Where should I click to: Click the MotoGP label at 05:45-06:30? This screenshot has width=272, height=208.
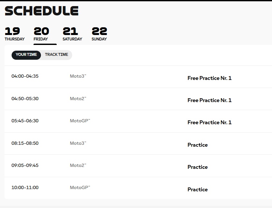(80, 121)
